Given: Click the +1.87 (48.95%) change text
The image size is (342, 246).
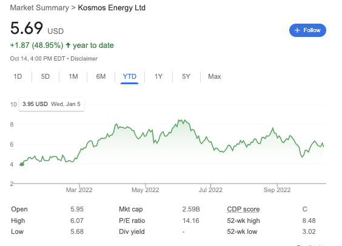Looking at the screenshot, I should tap(36, 45).
